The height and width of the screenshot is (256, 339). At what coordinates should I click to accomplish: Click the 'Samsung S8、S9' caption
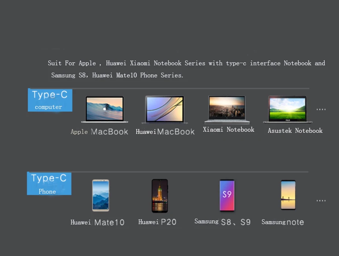(x=222, y=222)
